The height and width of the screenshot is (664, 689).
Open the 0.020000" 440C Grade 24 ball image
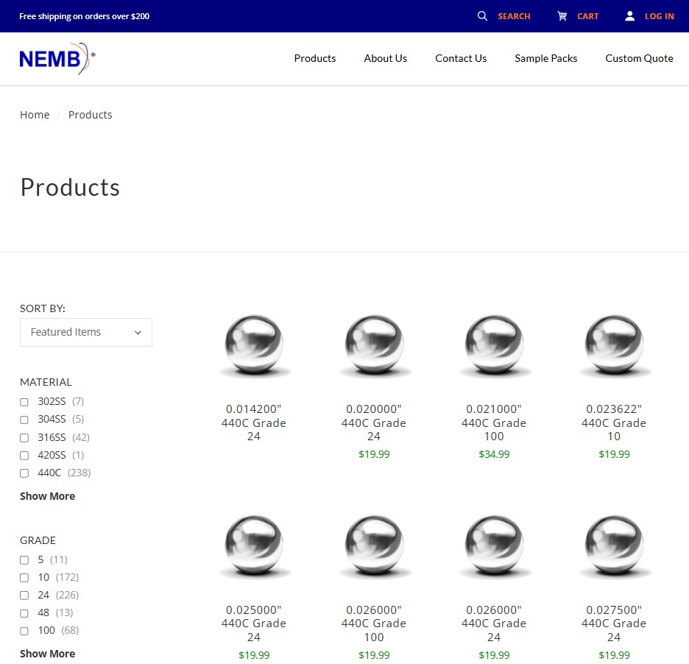374,346
